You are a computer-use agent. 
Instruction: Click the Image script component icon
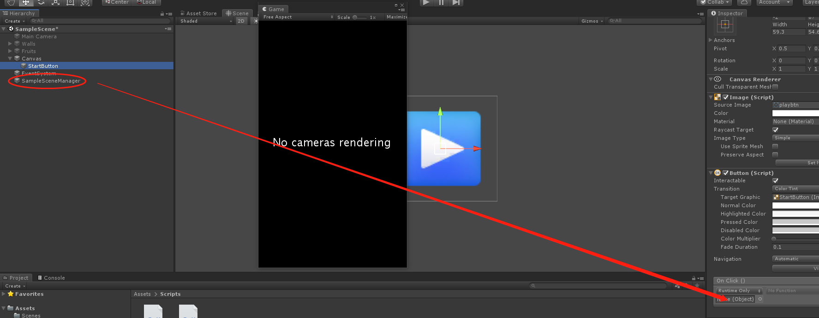click(717, 97)
